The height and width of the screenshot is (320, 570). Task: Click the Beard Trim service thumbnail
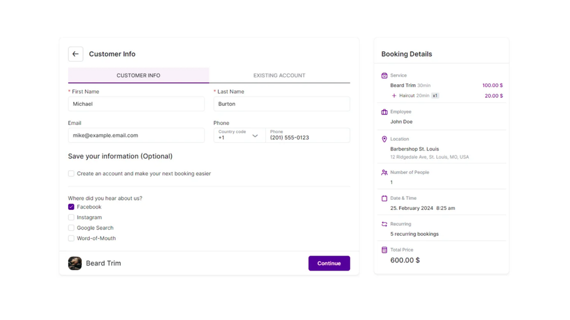click(x=75, y=264)
